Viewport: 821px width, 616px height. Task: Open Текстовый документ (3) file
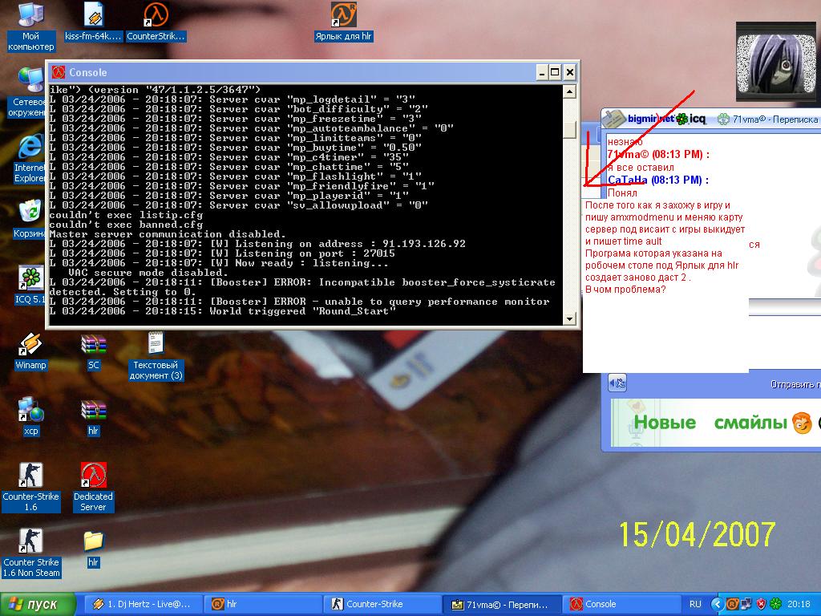pos(156,355)
